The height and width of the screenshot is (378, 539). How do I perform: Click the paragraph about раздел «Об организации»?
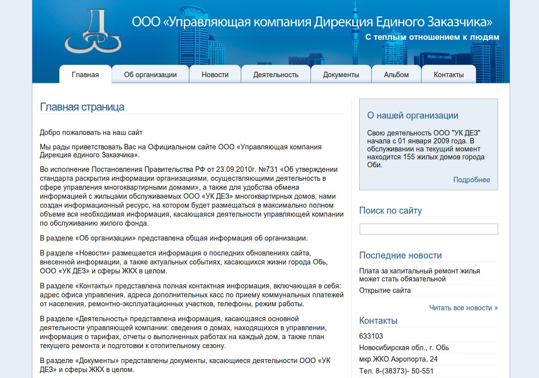click(173, 238)
